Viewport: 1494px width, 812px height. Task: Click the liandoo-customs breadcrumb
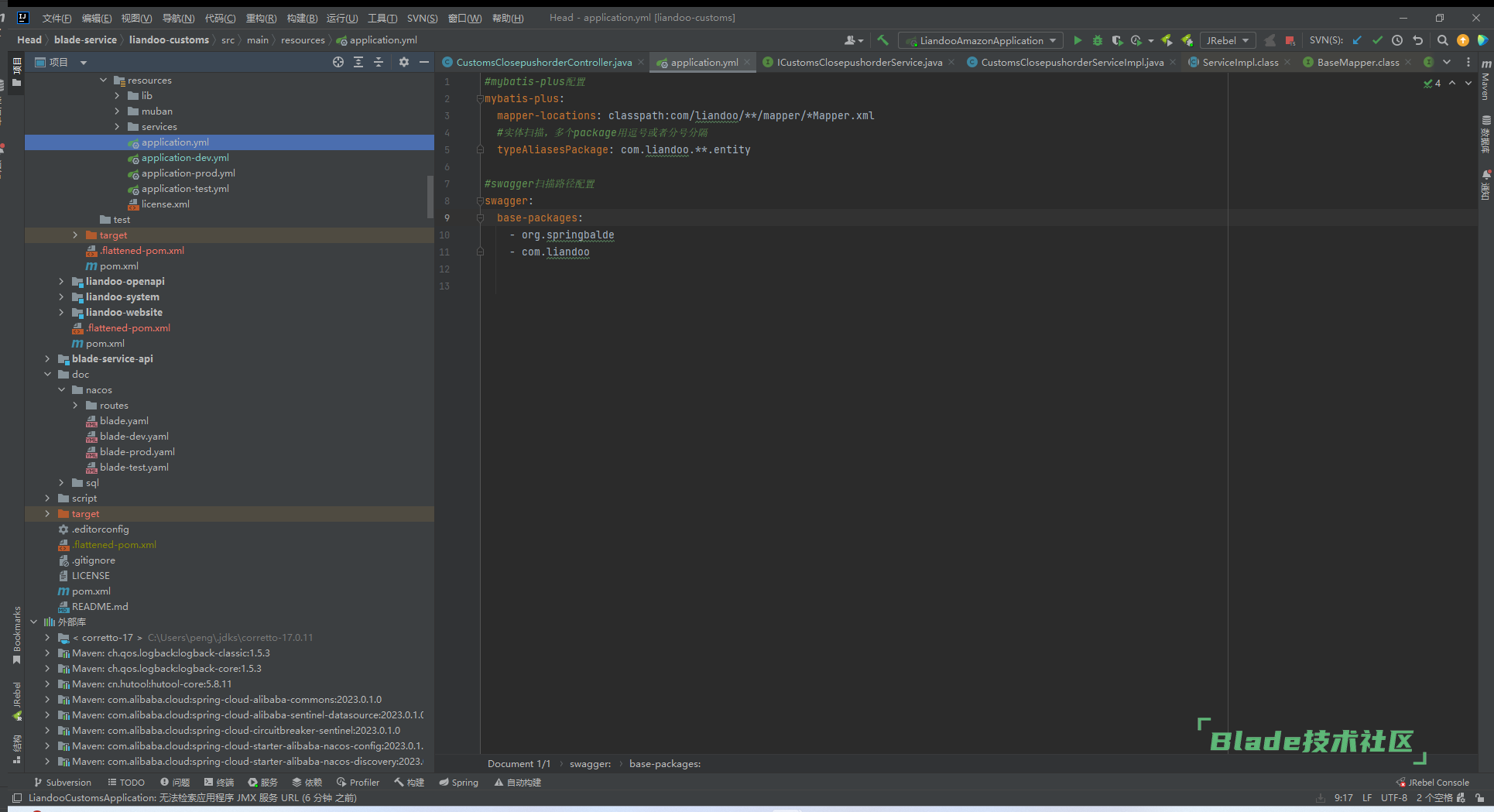(169, 40)
